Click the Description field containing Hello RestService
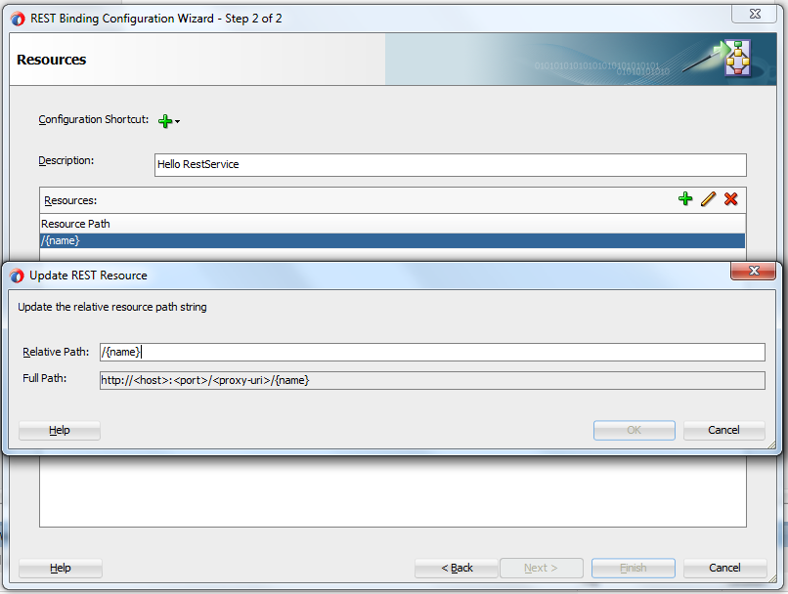The height and width of the screenshot is (594, 788). pos(451,165)
